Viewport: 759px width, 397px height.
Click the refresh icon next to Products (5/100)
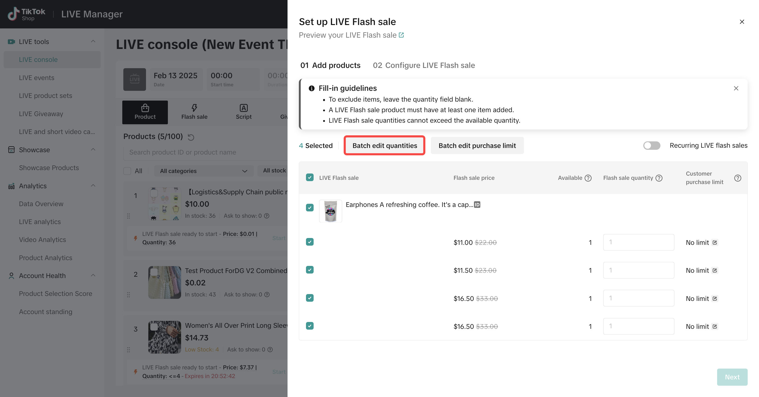(x=191, y=137)
